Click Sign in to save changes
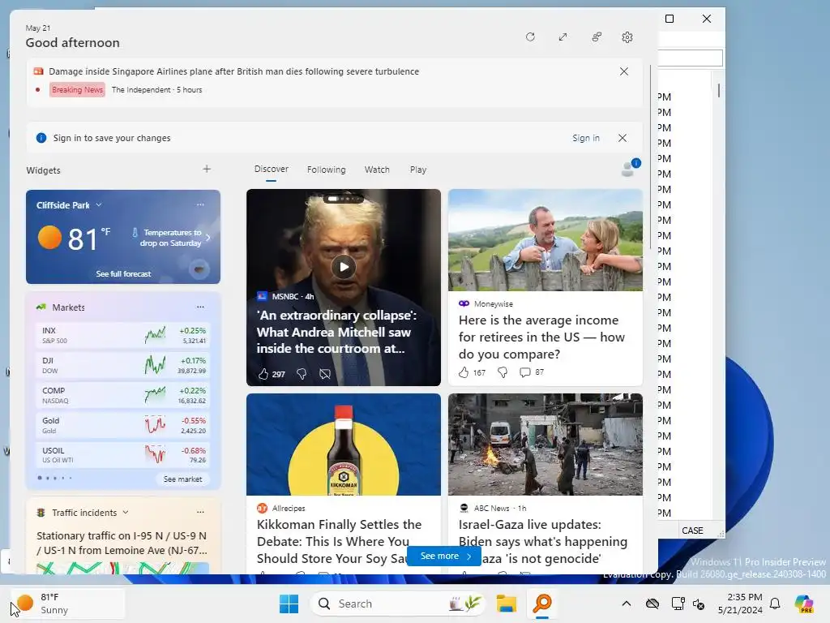Viewport: 830px width, 623px height. click(x=585, y=138)
